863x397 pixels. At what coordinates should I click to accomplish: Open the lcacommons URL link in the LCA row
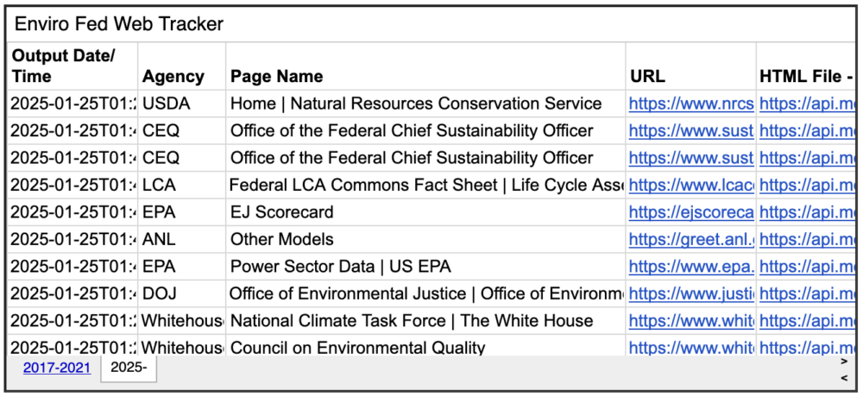(690, 185)
